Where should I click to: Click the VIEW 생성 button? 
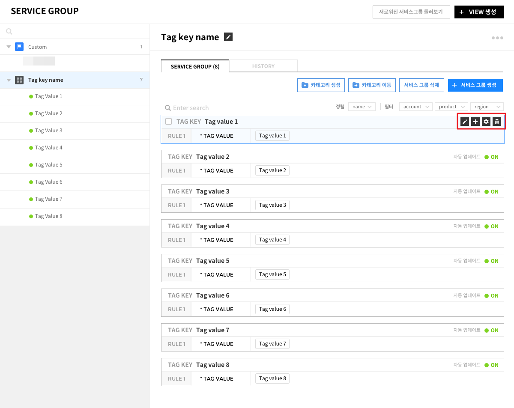479,12
